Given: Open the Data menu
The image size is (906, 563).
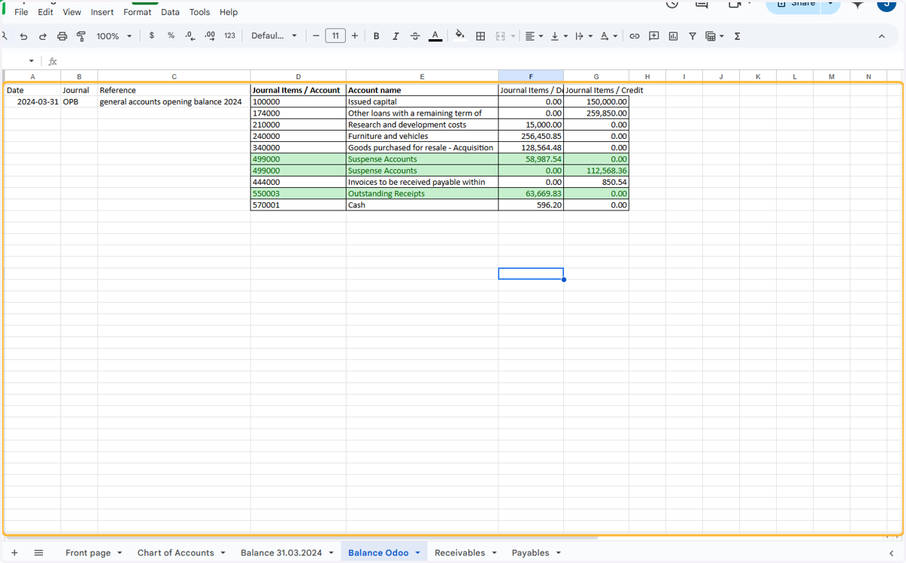Looking at the screenshot, I should tap(170, 12).
